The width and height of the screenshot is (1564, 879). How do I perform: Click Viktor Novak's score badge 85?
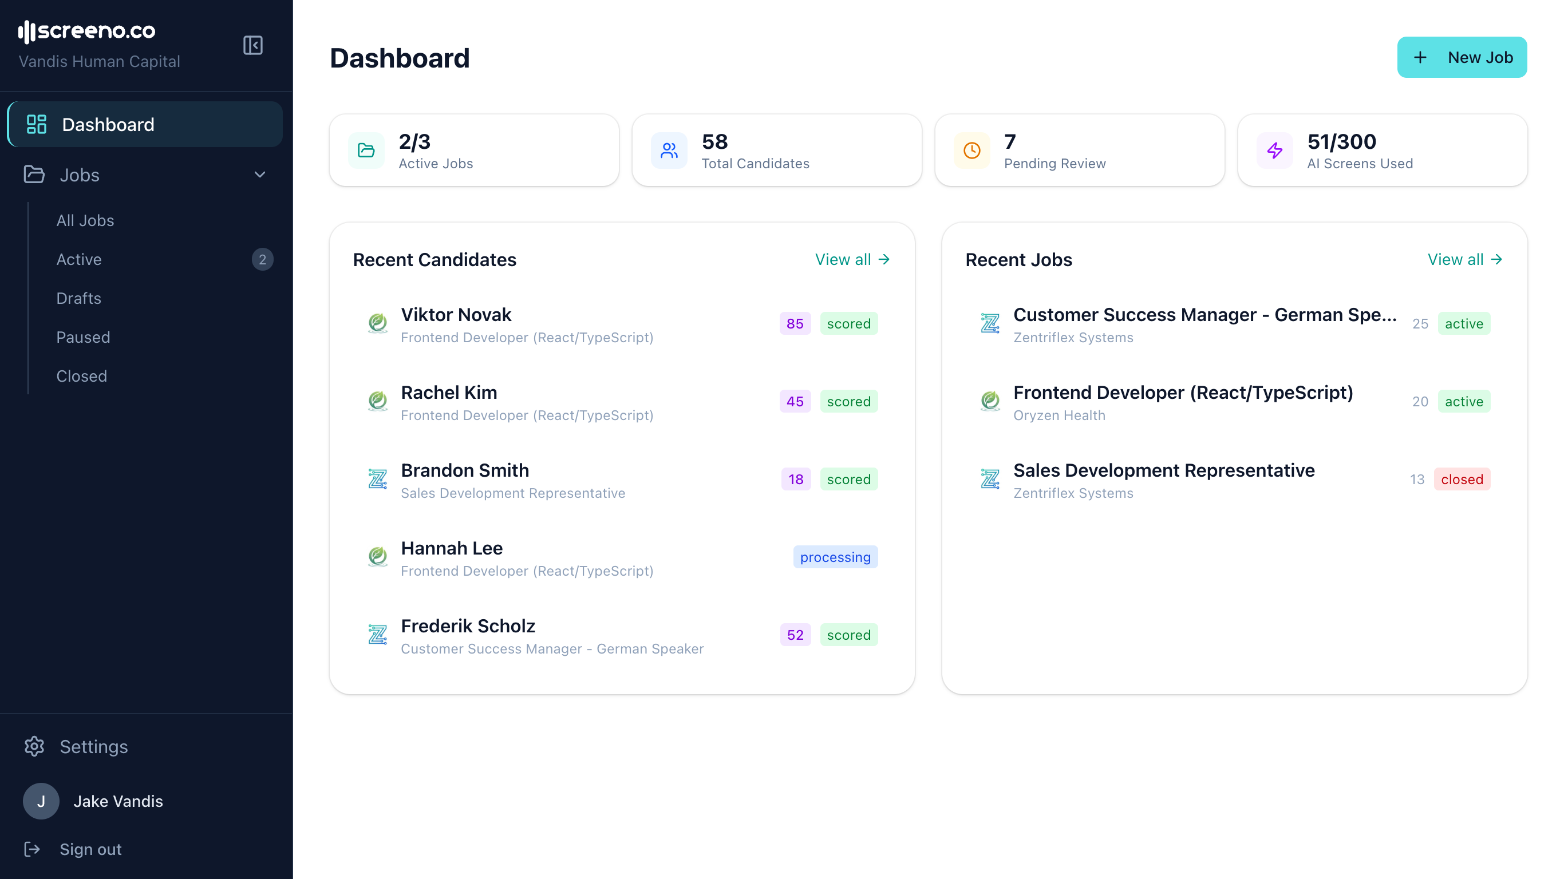[795, 323]
